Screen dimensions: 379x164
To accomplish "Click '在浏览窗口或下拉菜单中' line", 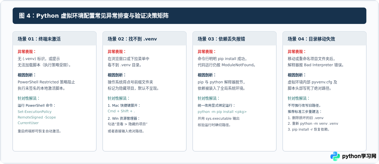I will pos(129,59).
